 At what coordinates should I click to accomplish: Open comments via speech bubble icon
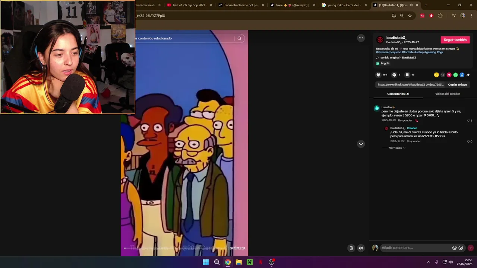[394, 75]
